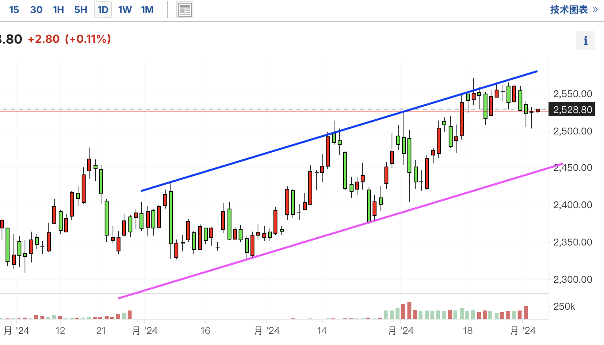The height and width of the screenshot is (345, 604).
Task: Click the 2,400.00 price axis label
Action: 573,205
